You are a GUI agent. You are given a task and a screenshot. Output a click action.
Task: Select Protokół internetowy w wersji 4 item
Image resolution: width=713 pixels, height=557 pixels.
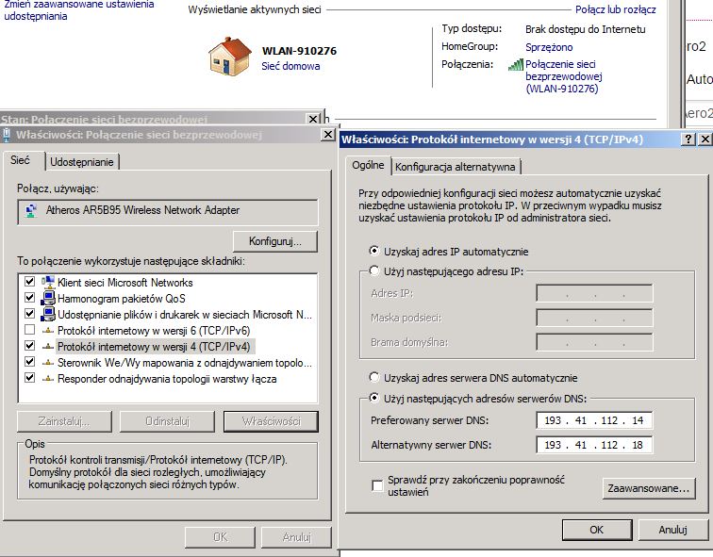click(x=152, y=347)
